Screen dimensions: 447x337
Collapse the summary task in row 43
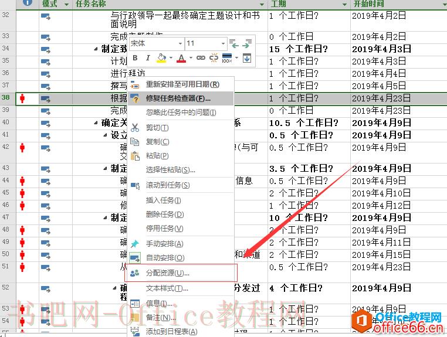pyautogui.click(x=106, y=169)
